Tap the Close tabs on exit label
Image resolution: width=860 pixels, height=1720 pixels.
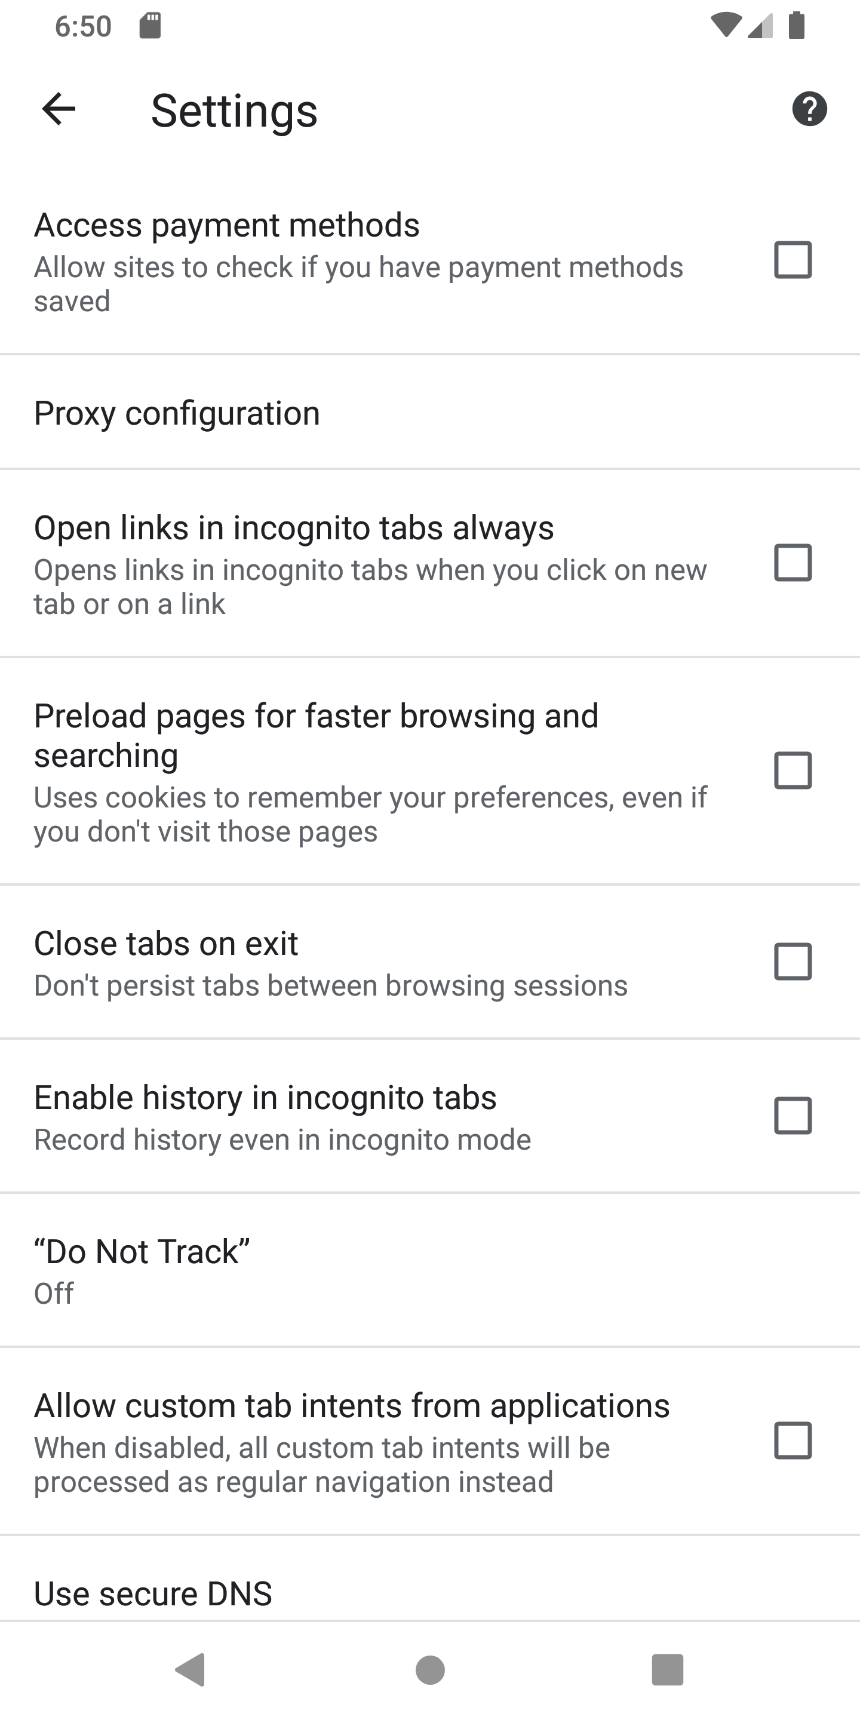point(165,944)
